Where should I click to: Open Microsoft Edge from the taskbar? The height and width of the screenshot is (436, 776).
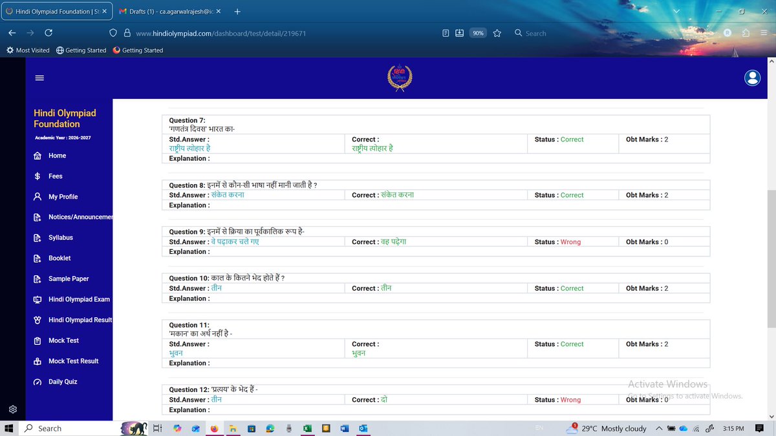[x=270, y=428]
